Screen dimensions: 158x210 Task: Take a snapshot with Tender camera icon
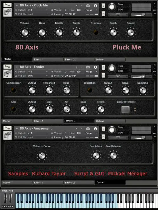tap(88, 67)
